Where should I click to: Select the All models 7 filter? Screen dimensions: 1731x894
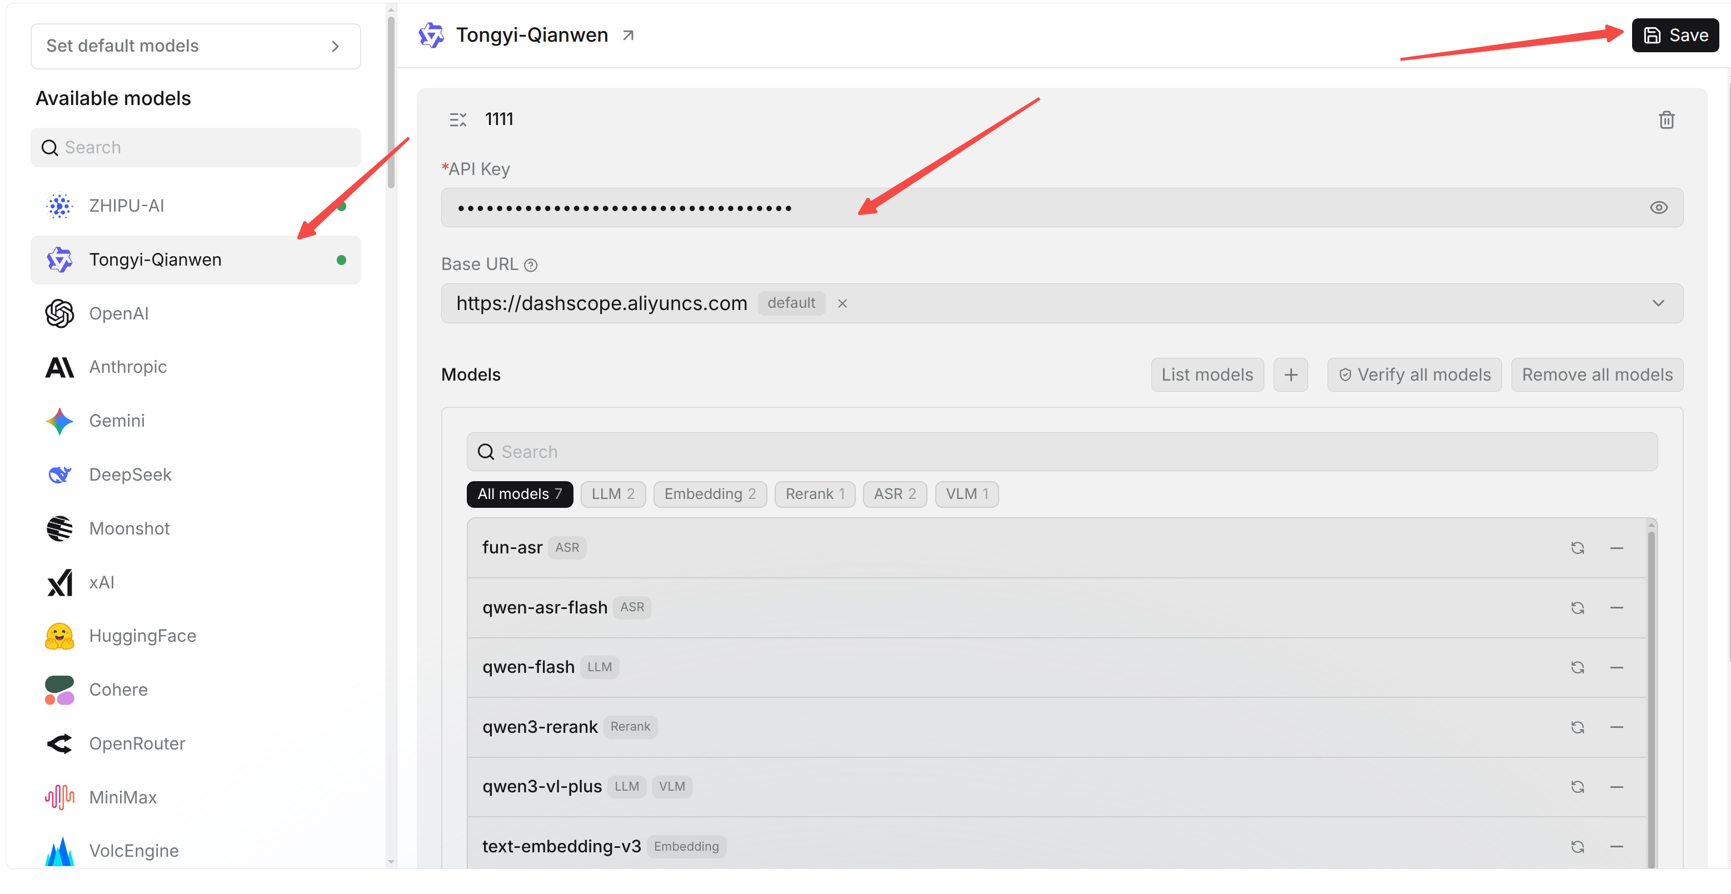click(520, 495)
